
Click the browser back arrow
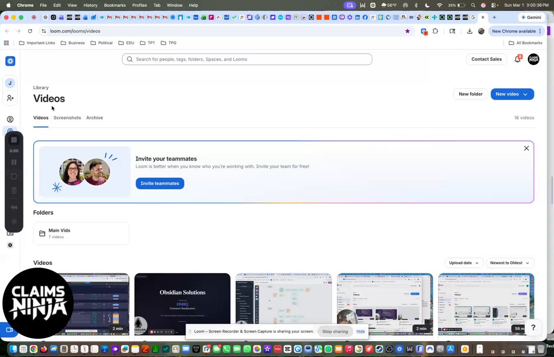click(x=7, y=31)
